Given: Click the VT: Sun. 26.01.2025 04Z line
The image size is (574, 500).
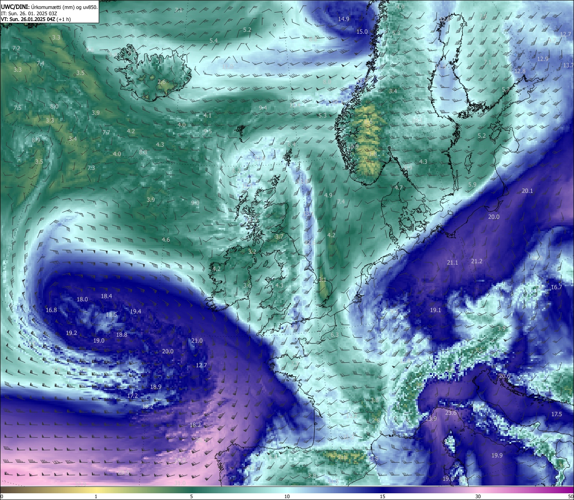Looking at the screenshot, I should 36,19.
